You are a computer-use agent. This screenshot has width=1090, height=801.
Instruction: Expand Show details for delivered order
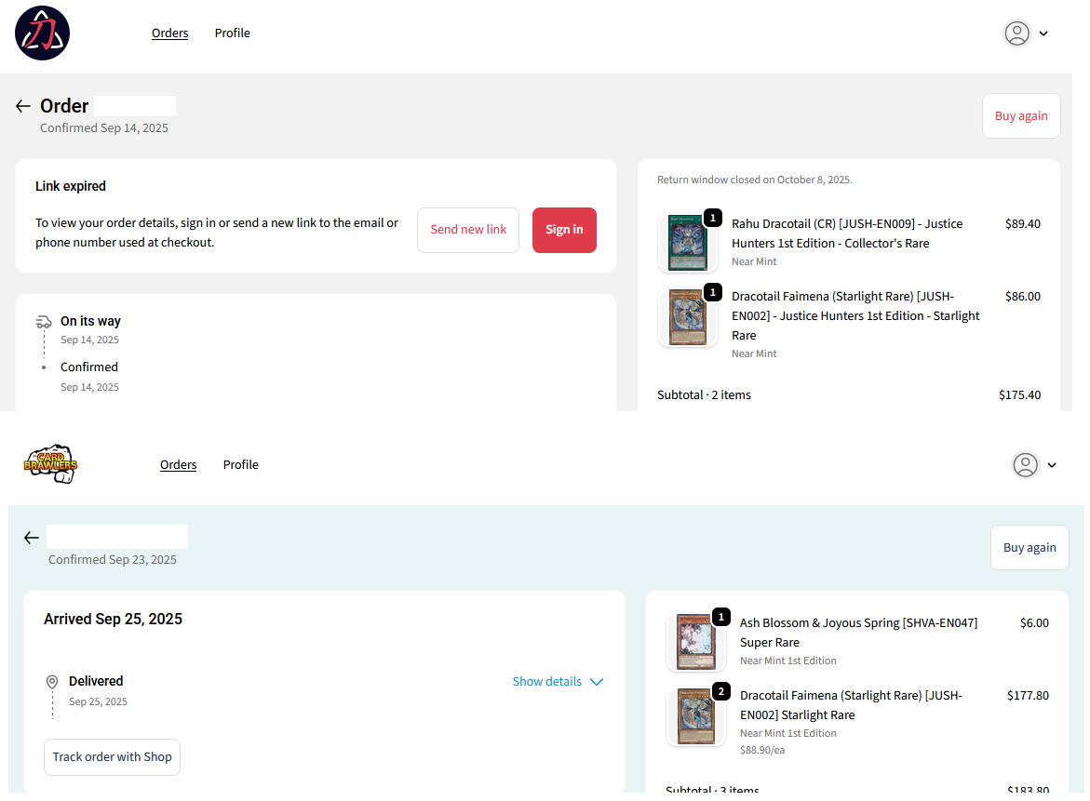558,682
